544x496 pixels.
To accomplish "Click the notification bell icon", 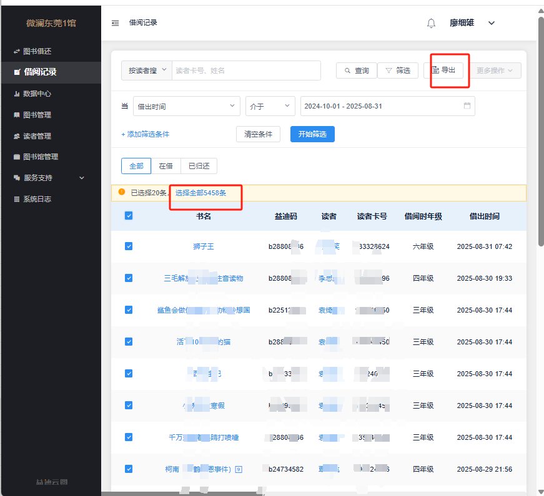I will tap(431, 23).
